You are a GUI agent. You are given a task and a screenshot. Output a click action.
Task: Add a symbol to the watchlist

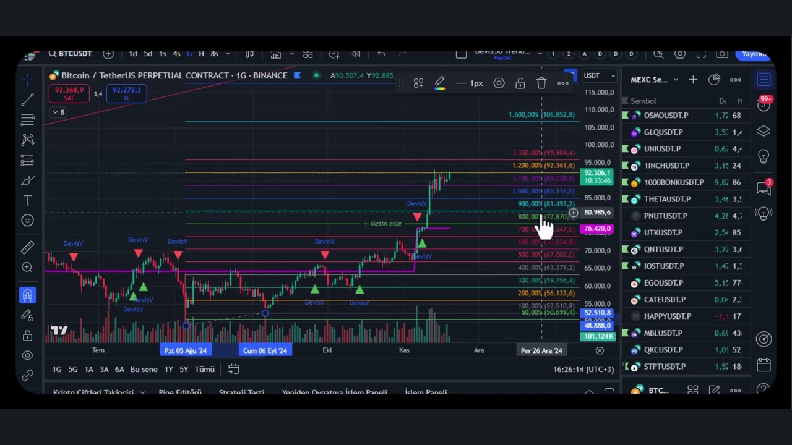[693, 80]
